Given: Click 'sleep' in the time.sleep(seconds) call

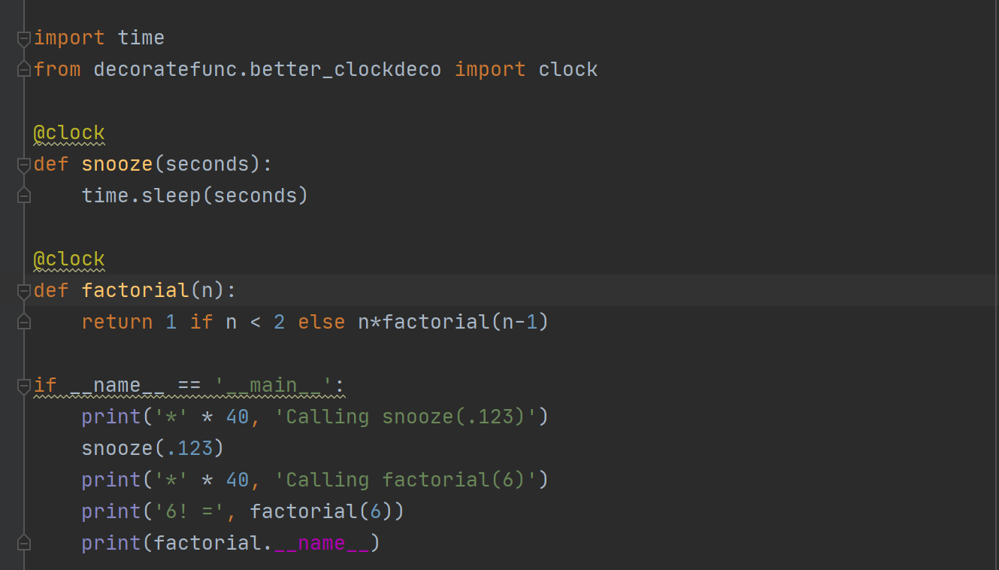Looking at the screenshot, I should click(171, 196).
